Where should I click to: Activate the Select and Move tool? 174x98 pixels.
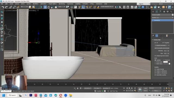[45, 7]
